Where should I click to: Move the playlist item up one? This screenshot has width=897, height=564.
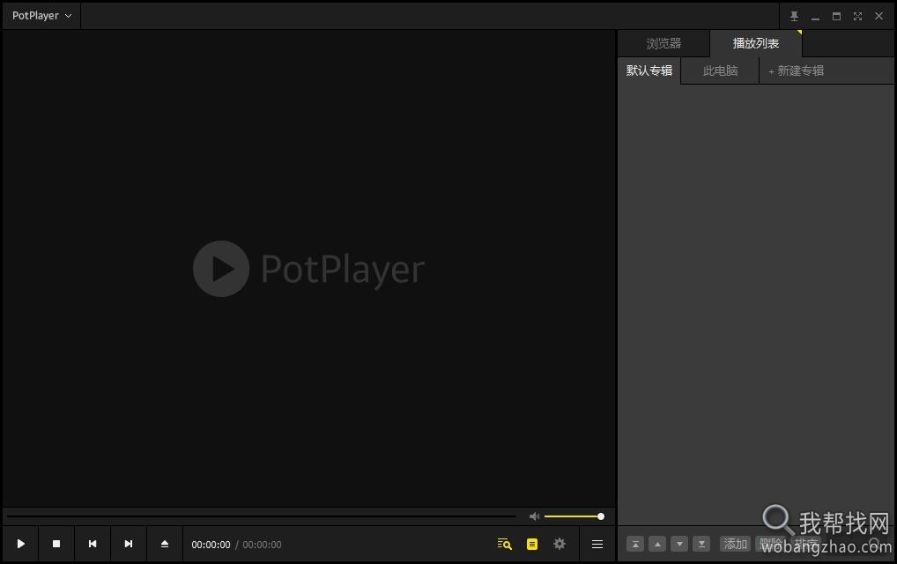tap(657, 544)
